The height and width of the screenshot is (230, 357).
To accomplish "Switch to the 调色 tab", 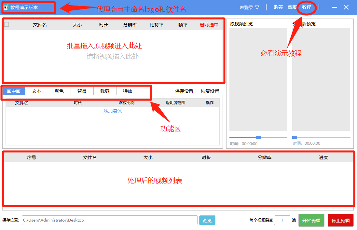I will click(59, 91).
